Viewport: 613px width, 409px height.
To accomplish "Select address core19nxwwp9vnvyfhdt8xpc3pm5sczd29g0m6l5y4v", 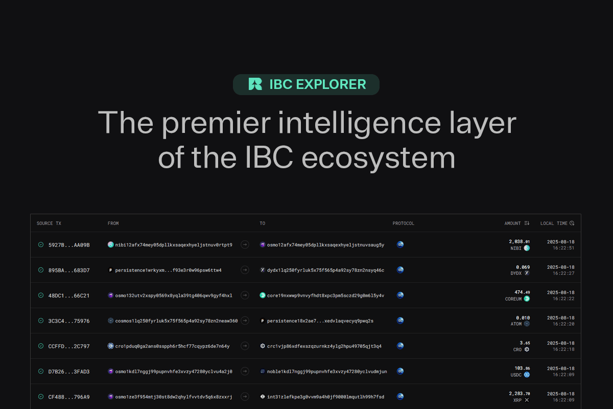I will point(326,296).
